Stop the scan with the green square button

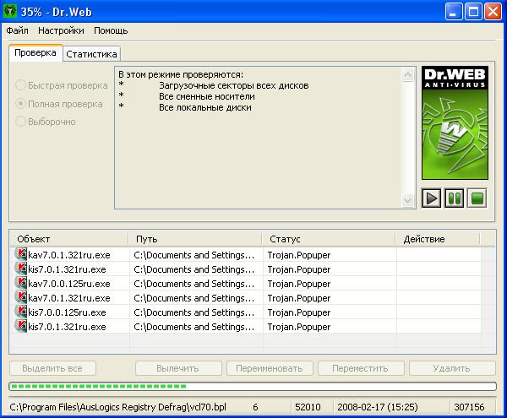477,198
